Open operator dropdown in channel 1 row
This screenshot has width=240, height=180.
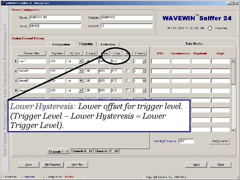click(144, 61)
